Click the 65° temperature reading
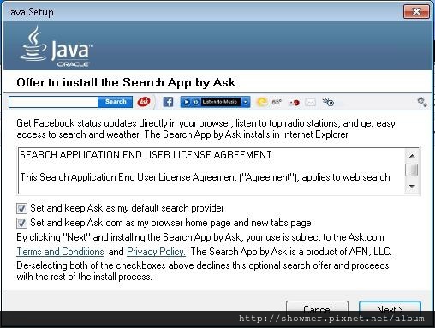 pos(277,102)
